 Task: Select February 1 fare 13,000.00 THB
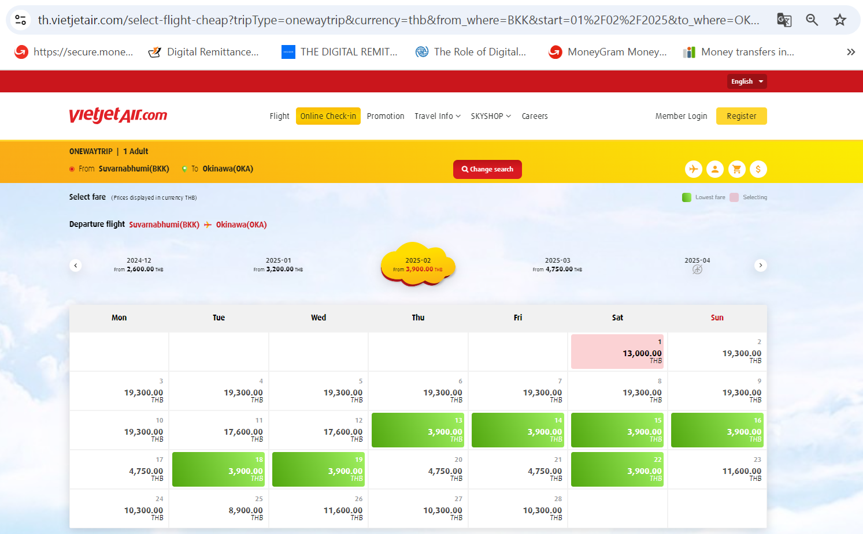617,352
